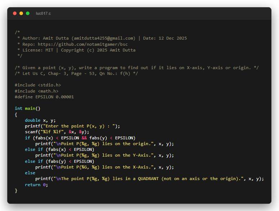Click the closing brace of main
The image size is (279, 211).
pos(16,191)
